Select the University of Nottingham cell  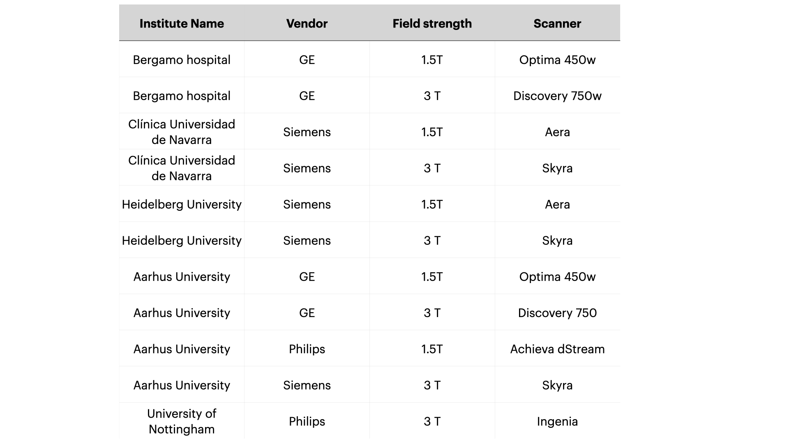click(x=182, y=421)
